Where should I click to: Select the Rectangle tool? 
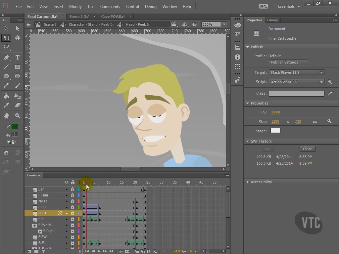point(18,67)
